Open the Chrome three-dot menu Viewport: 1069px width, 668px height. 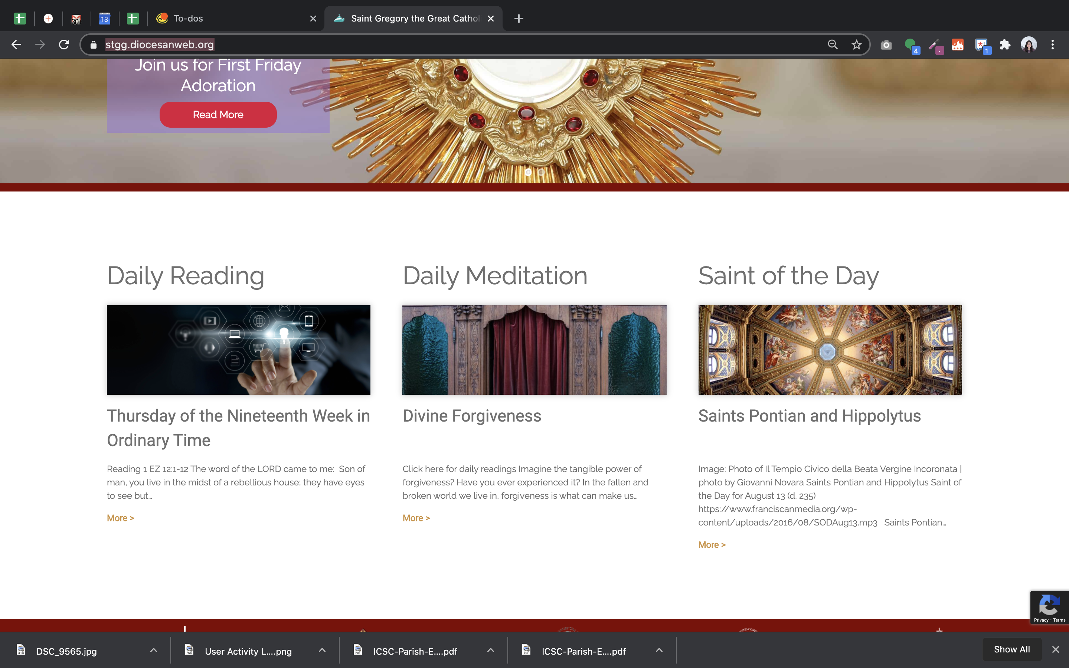tap(1053, 45)
